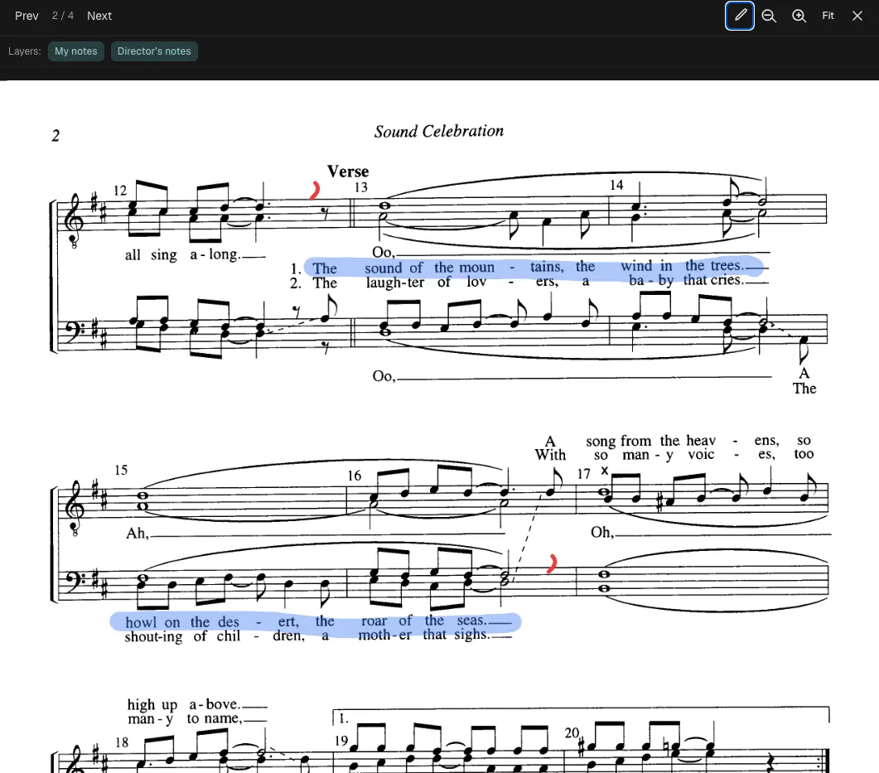Go to the next page with Next
Image resolution: width=879 pixels, height=773 pixels.
pos(99,16)
